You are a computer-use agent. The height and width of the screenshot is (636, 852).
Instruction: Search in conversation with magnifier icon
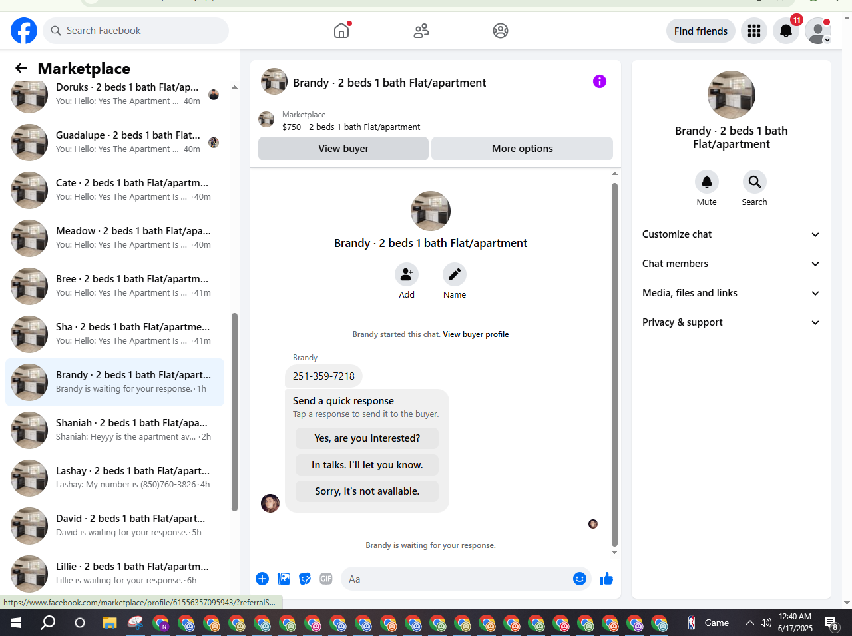pos(755,182)
